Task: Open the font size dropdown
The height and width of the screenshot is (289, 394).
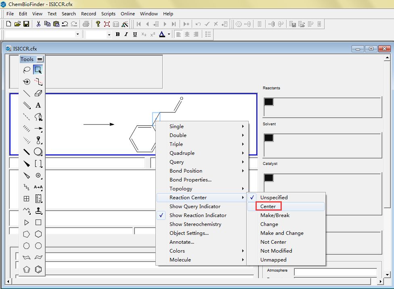Action: pyautogui.click(x=109, y=34)
